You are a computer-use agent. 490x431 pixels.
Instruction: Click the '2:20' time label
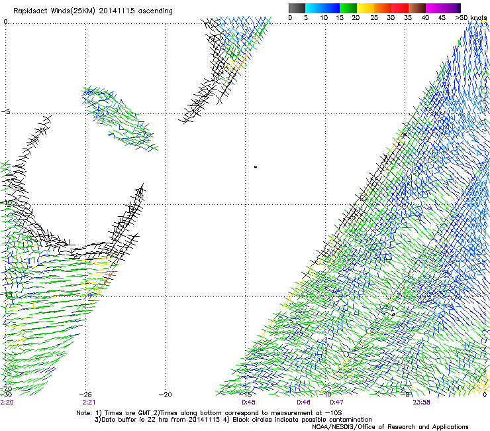7,402
